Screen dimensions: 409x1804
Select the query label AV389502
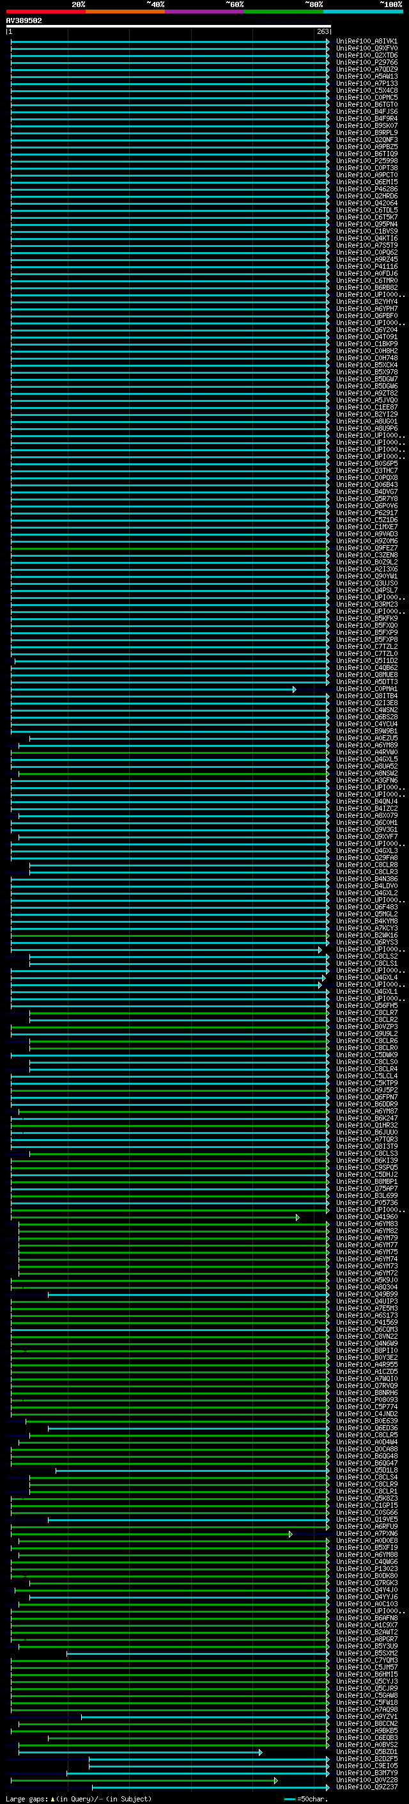click(24, 21)
